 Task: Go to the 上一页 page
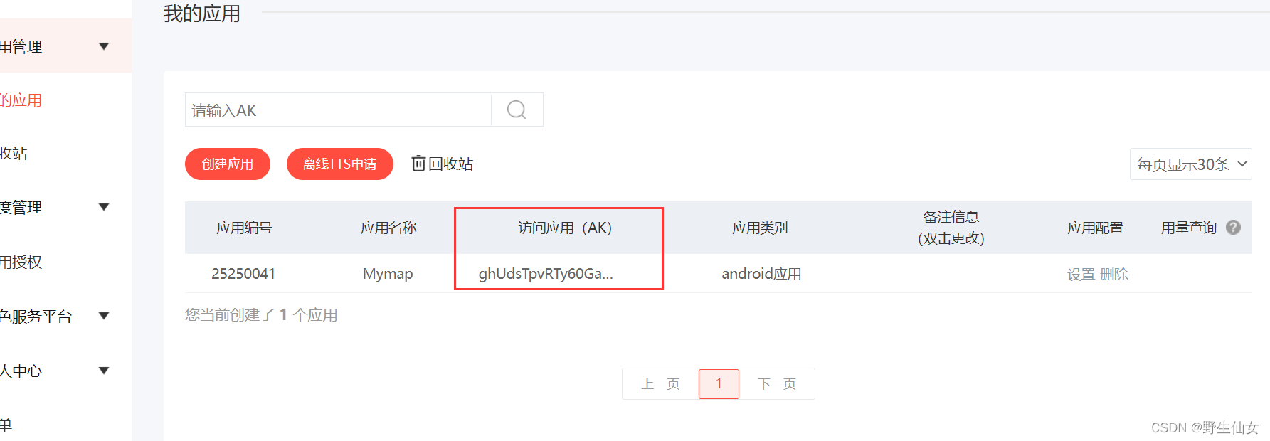coord(660,384)
